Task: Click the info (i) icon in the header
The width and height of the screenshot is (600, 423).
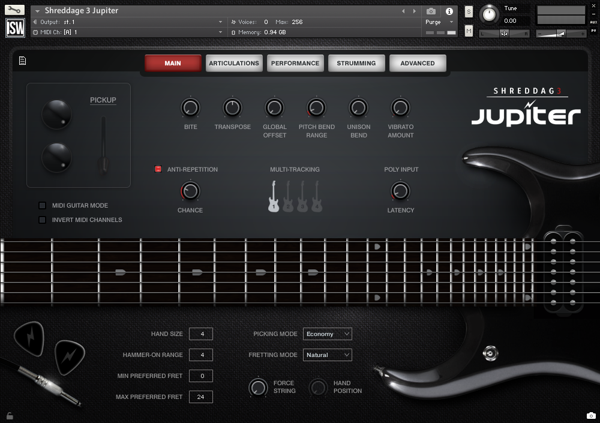Action: 449,11
